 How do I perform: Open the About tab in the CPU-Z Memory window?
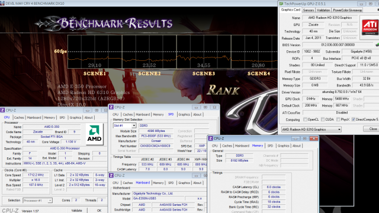(x=297, y=146)
